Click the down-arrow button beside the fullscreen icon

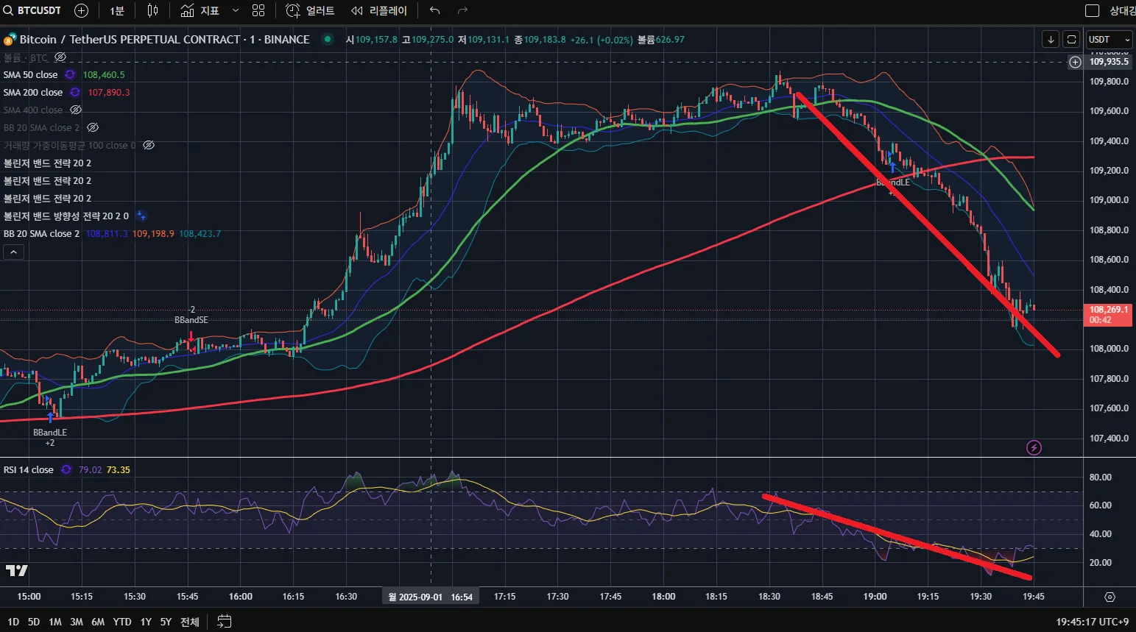tap(1051, 39)
